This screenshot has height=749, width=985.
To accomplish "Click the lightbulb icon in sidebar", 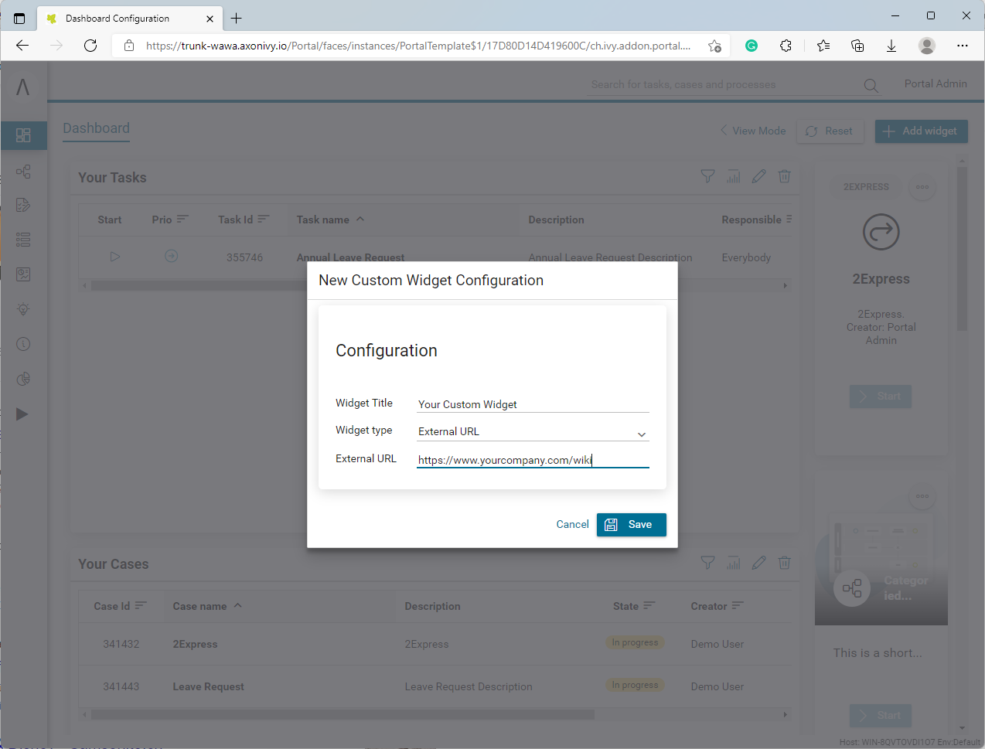I will (x=23, y=309).
